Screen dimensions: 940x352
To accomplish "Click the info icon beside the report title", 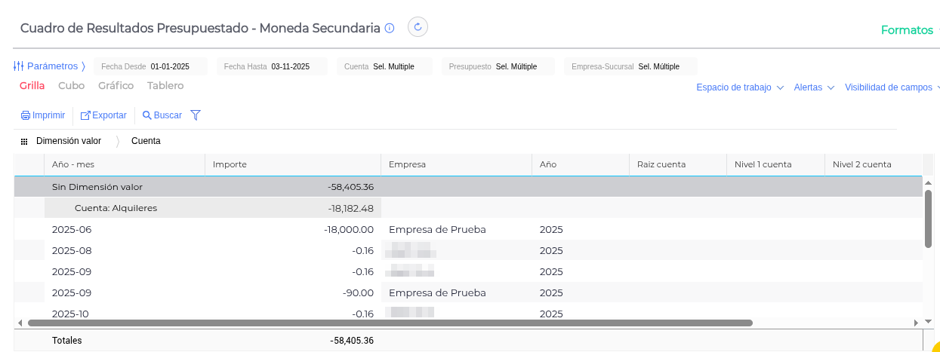I will 390,29.
